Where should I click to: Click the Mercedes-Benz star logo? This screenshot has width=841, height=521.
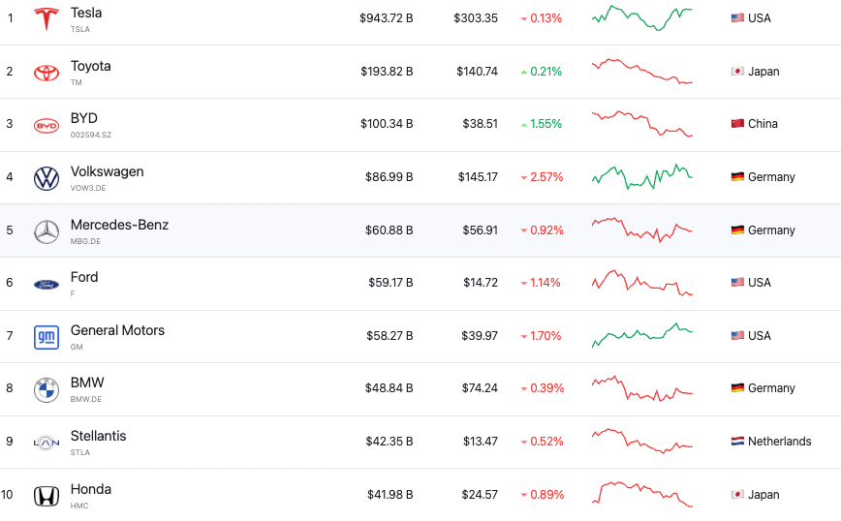47,231
